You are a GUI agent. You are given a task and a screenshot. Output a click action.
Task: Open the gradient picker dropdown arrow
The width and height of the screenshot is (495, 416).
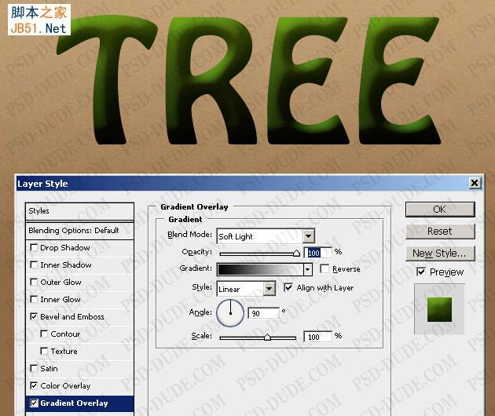click(x=308, y=269)
